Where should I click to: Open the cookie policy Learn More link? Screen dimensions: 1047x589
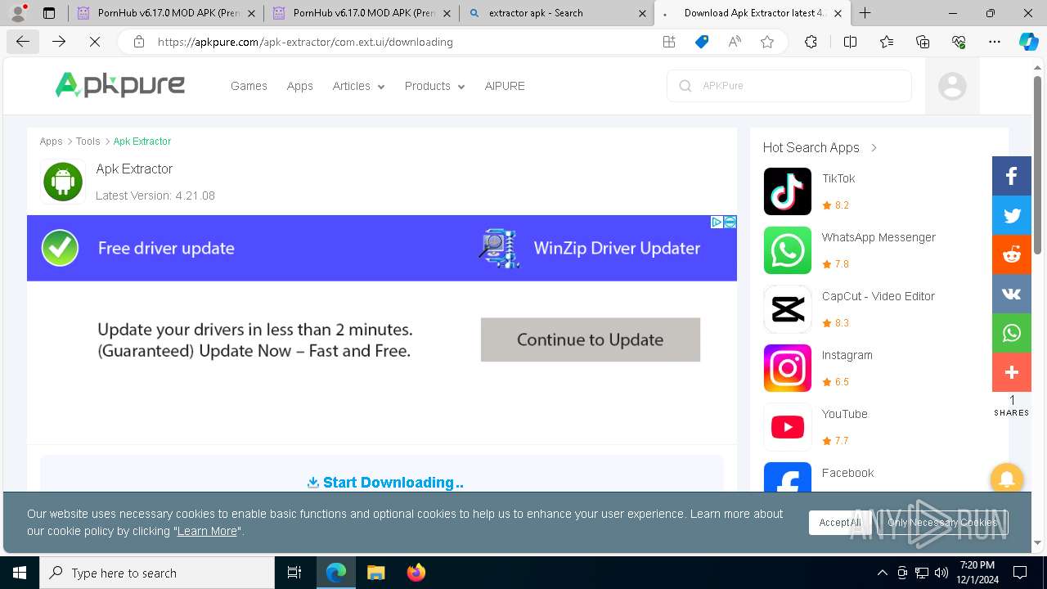click(x=207, y=531)
